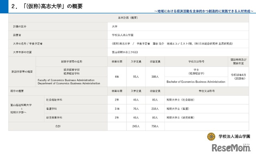Select the 大学 value cell
The image size is (256, 157).
pyautogui.click(x=178, y=26)
